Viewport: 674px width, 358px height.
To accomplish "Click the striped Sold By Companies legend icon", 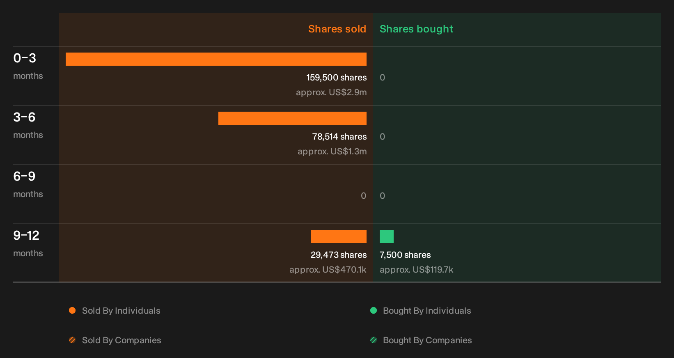I will pyautogui.click(x=72, y=340).
